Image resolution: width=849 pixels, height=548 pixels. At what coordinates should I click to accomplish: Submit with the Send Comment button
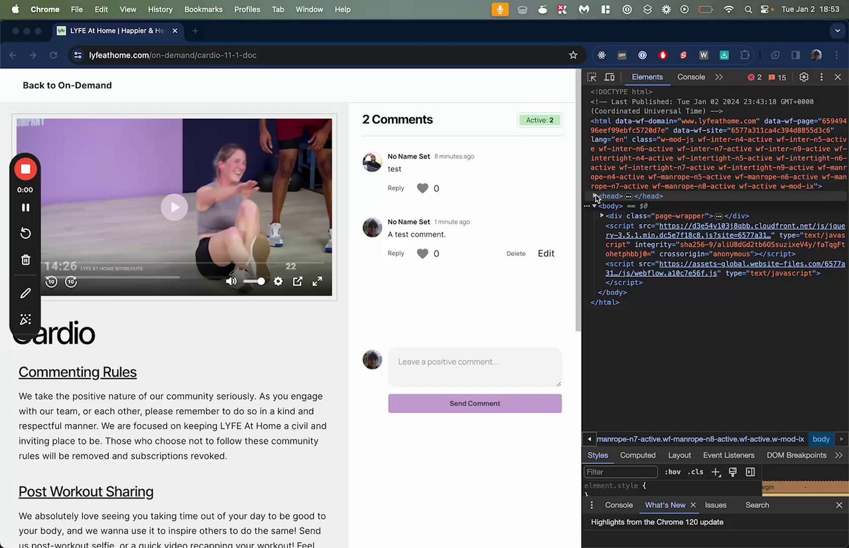point(475,404)
